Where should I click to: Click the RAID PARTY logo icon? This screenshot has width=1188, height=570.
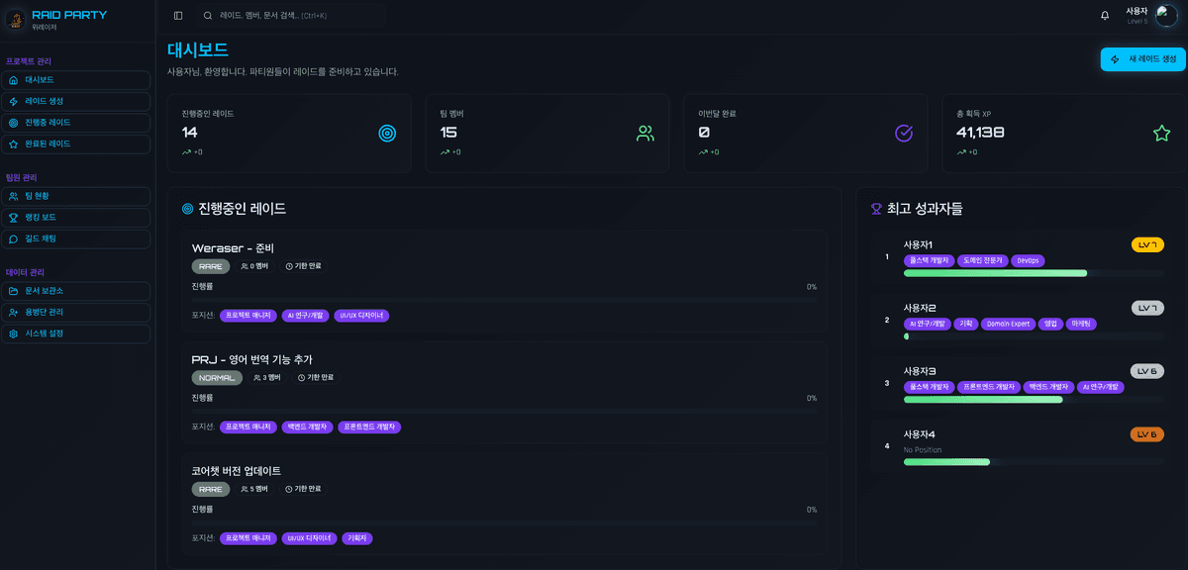pos(16,20)
